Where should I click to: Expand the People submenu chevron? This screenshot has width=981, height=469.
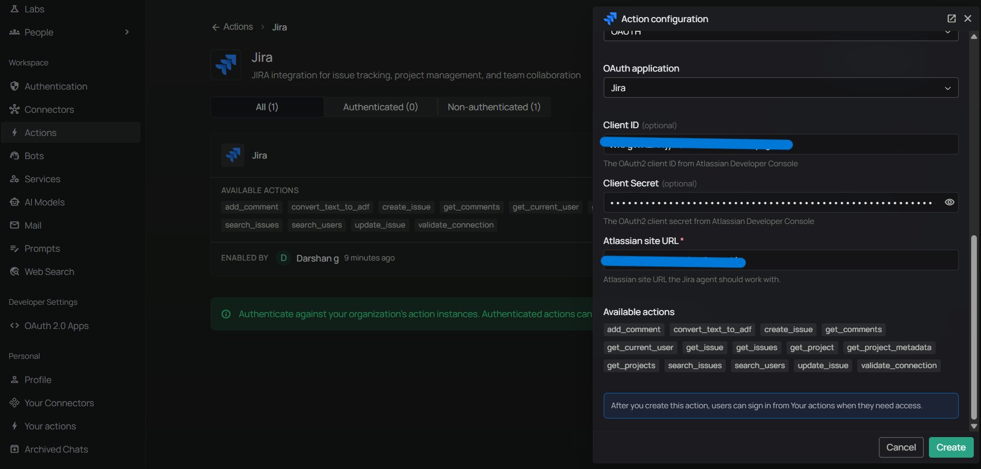(x=127, y=32)
